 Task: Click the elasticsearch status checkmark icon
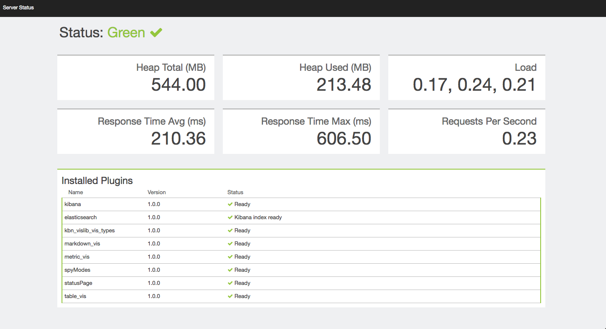[x=230, y=217]
